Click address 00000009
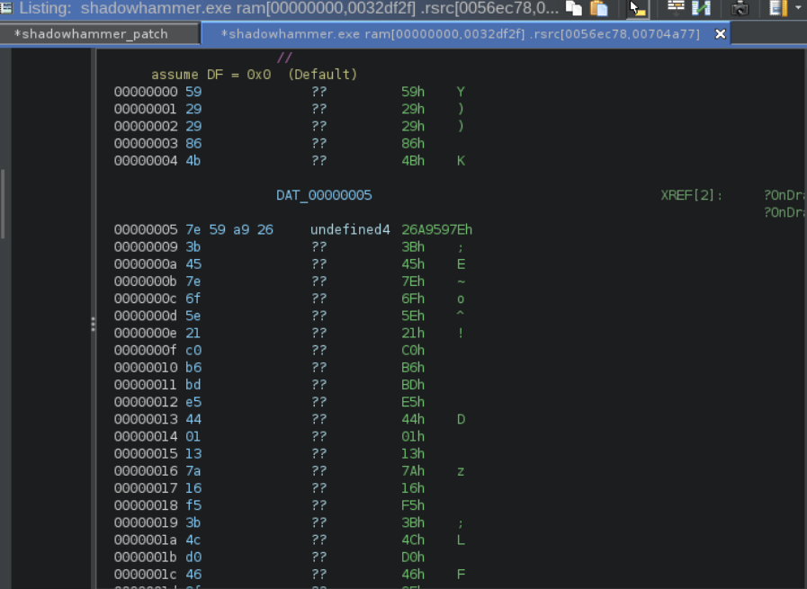807x589 pixels. (146, 247)
